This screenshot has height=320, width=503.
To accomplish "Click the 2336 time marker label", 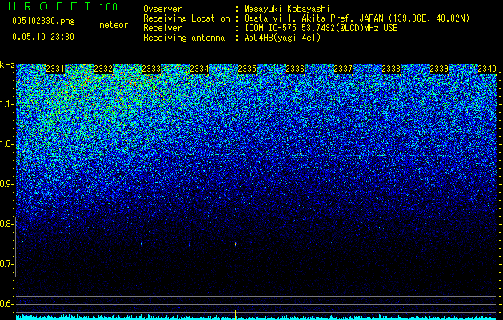I will click(x=295, y=69).
